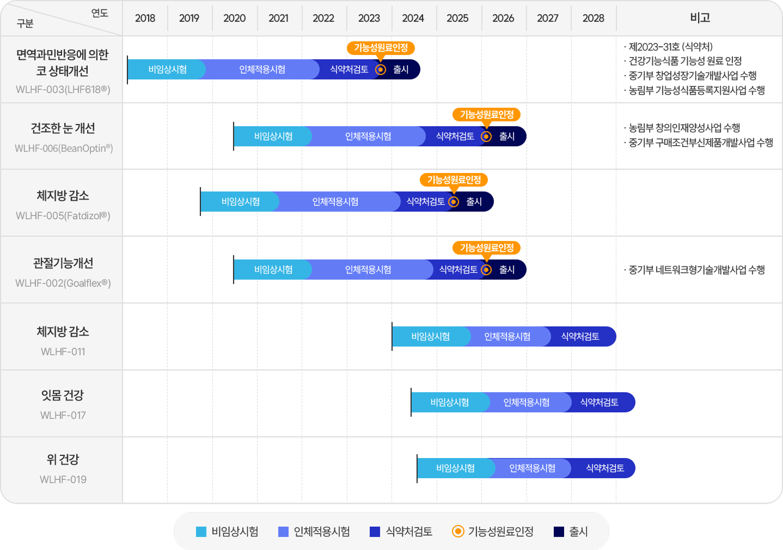The height and width of the screenshot is (550, 783).
Task: Click the 기능성원료인정 circle icon in the legend
Action: (458, 532)
